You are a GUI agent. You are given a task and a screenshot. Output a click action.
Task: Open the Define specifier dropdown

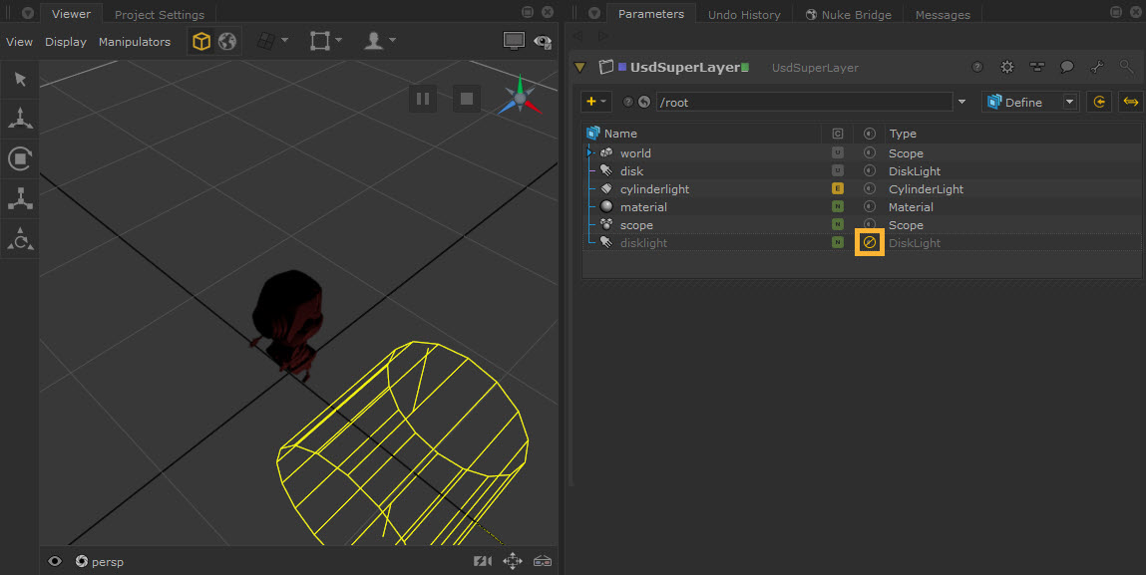[x=1030, y=102]
